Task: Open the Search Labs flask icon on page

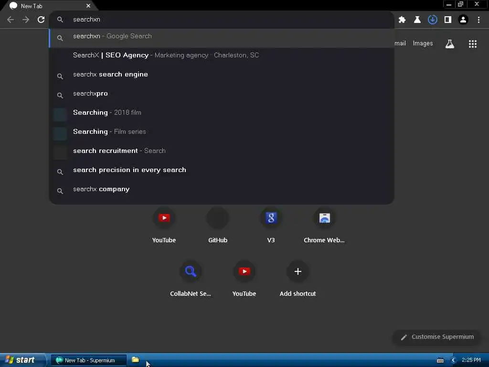Action: (450, 43)
